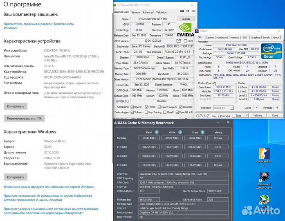Image resolution: width=285 pixels, height=221 pixels.
Task: Switch to GPU-Z Validation tab
Action: [161, 12]
